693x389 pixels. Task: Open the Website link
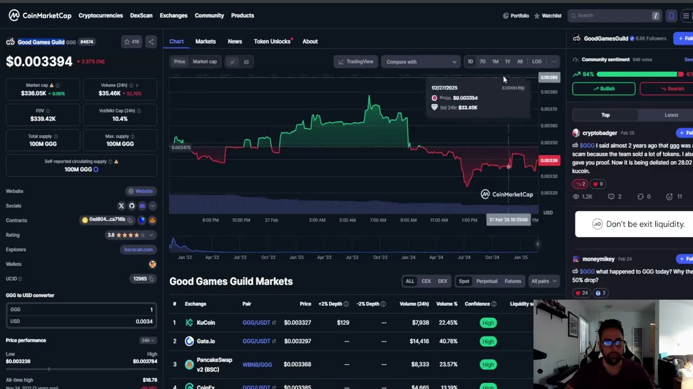(140, 191)
